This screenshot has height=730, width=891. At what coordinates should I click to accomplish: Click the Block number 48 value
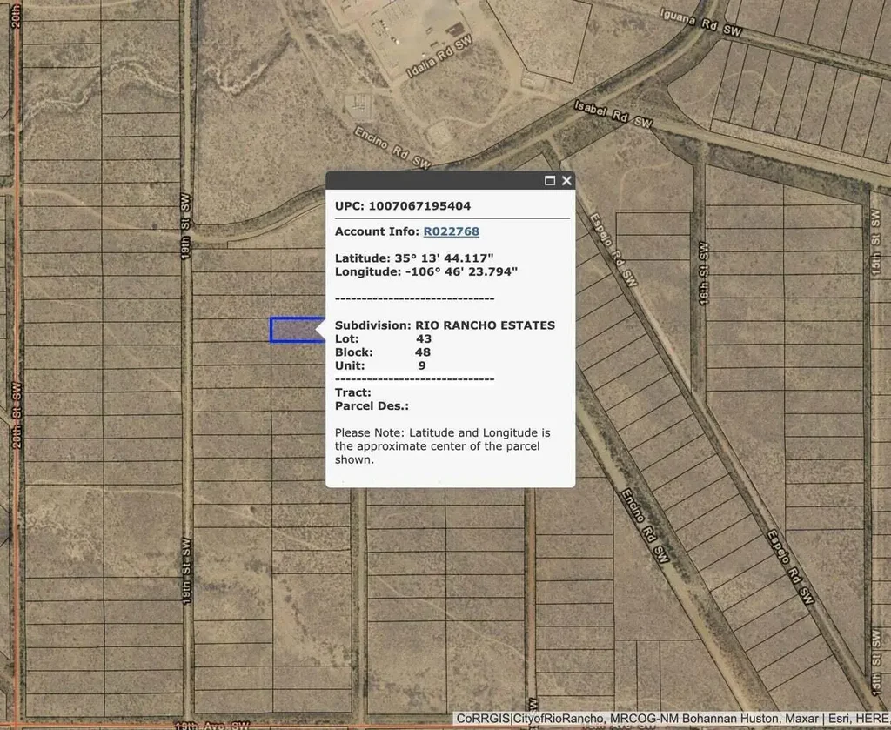[x=423, y=352]
